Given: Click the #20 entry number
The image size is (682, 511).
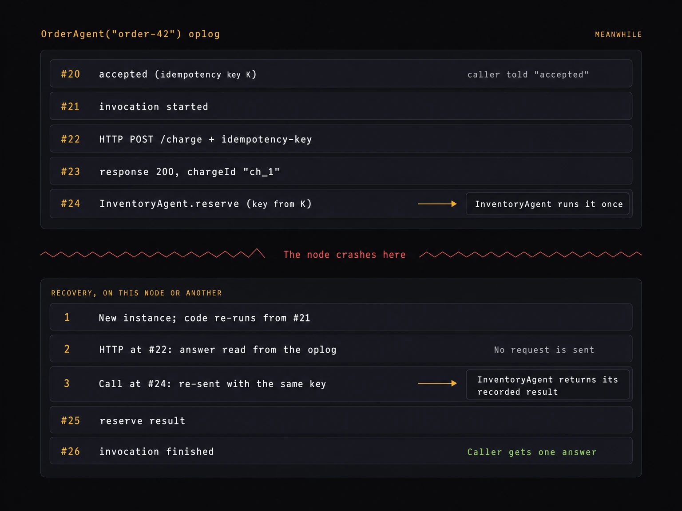Looking at the screenshot, I should pos(71,74).
